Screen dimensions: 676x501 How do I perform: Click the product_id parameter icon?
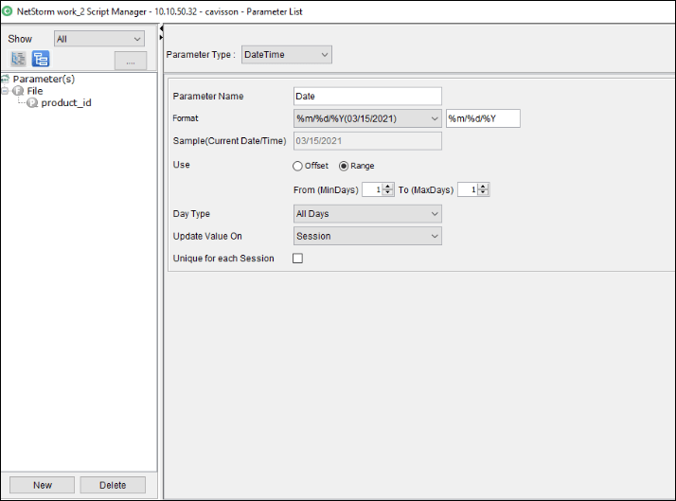pos(32,102)
